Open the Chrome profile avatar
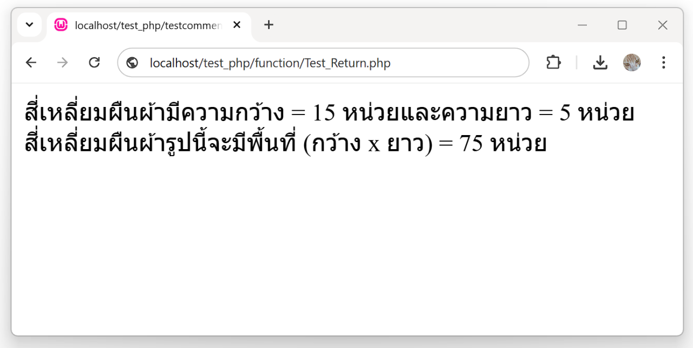 pyautogui.click(x=632, y=63)
